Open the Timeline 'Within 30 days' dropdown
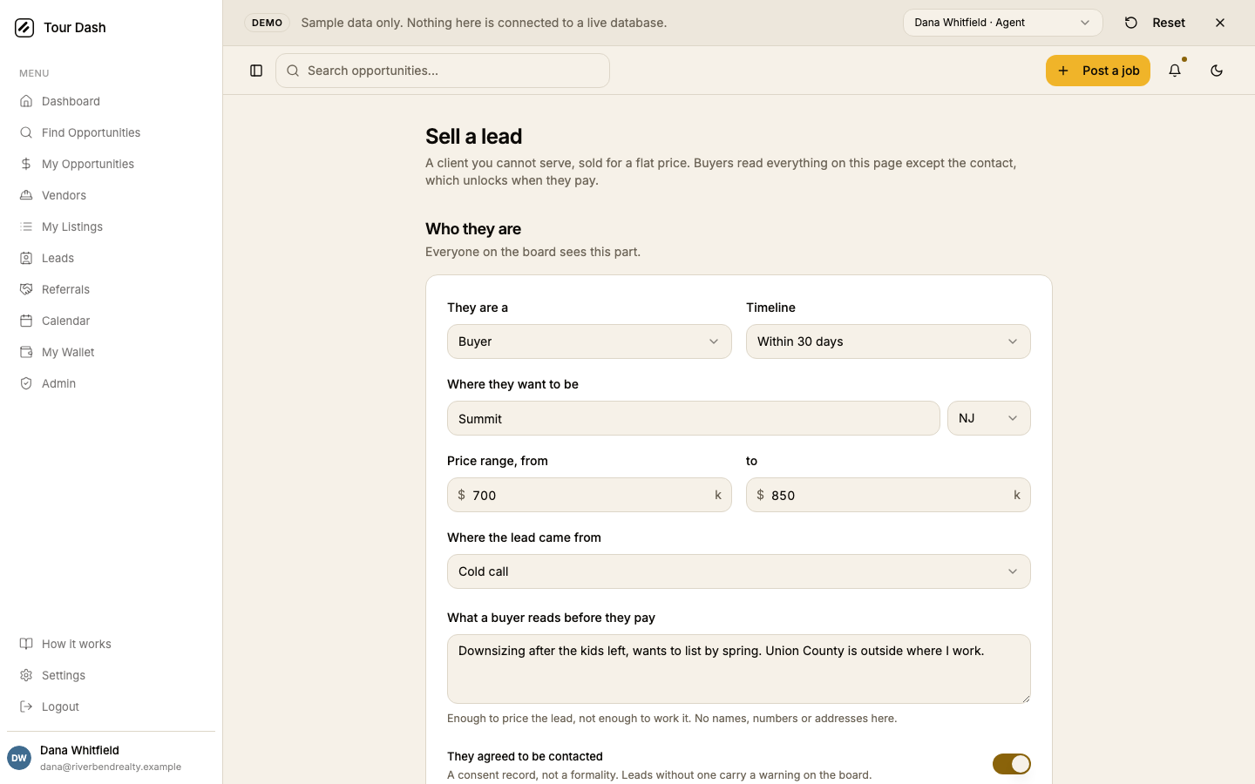Image resolution: width=1255 pixels, height=784 pixels. tap(888, 341)
